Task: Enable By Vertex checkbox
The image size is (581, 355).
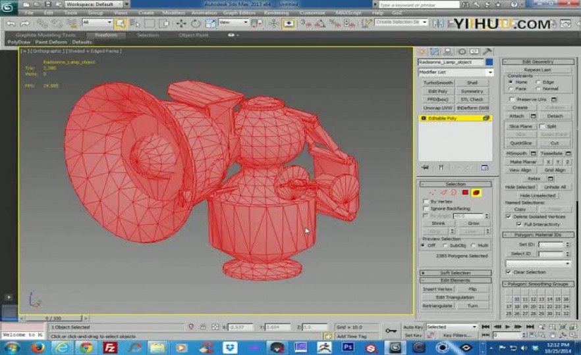Action: tap(426, 202)
